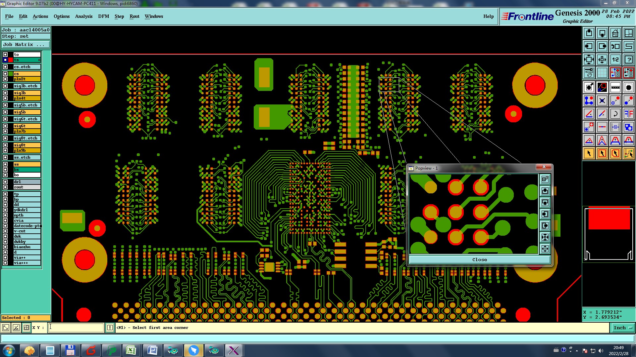The width and height of the screenshot is (636, 357).
Task: Click the rotate feature tool icon
Action: coord(615,114)
